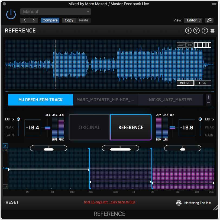Select the two-bar loop view icon

198,45
